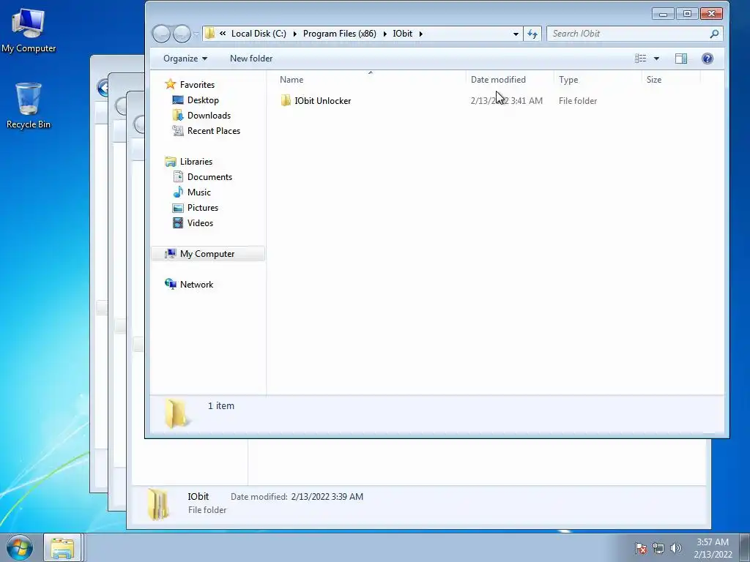Screen dimensions: 750x562
Task: Click the change view icon
Action: [x=640, y=59]
